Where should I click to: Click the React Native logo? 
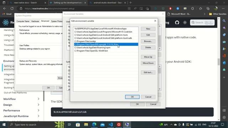pos(6,22)
